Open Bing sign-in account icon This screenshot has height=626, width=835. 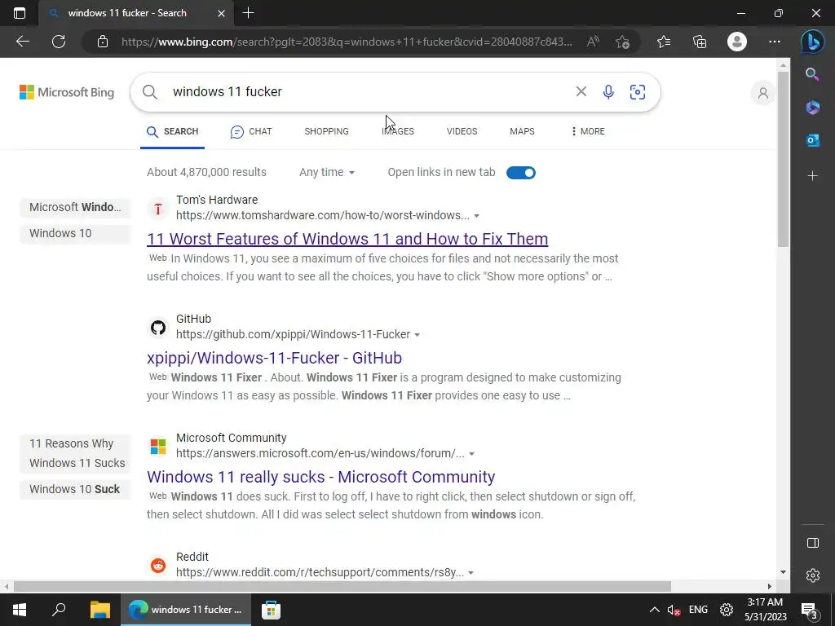click(763, 93)
